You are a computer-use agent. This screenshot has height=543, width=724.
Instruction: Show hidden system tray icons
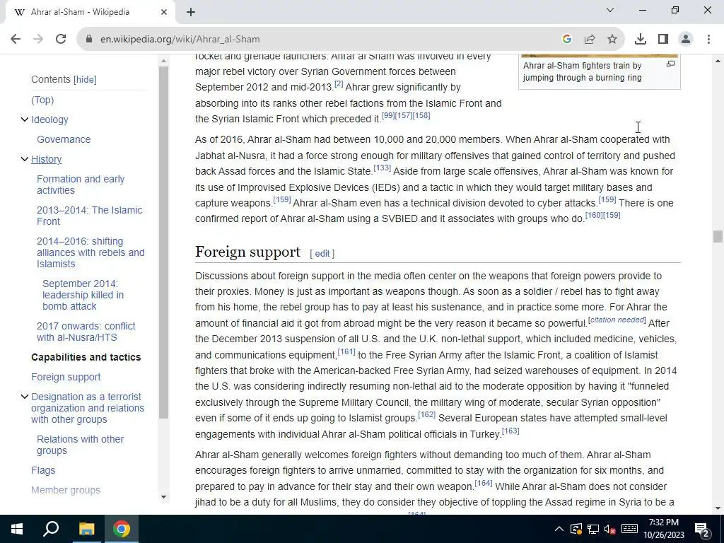(x=559, y=529)
